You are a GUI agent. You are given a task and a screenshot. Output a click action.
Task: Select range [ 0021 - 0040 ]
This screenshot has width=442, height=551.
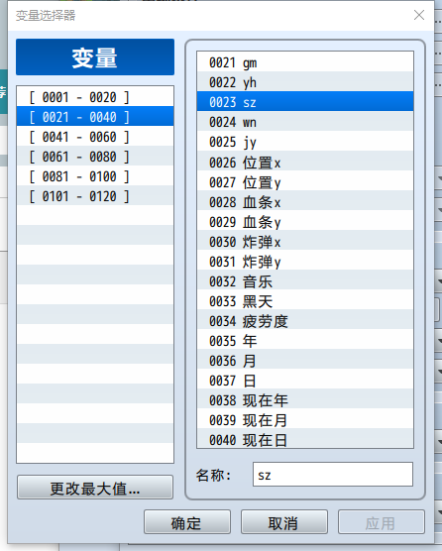click(x=95, y=116)
